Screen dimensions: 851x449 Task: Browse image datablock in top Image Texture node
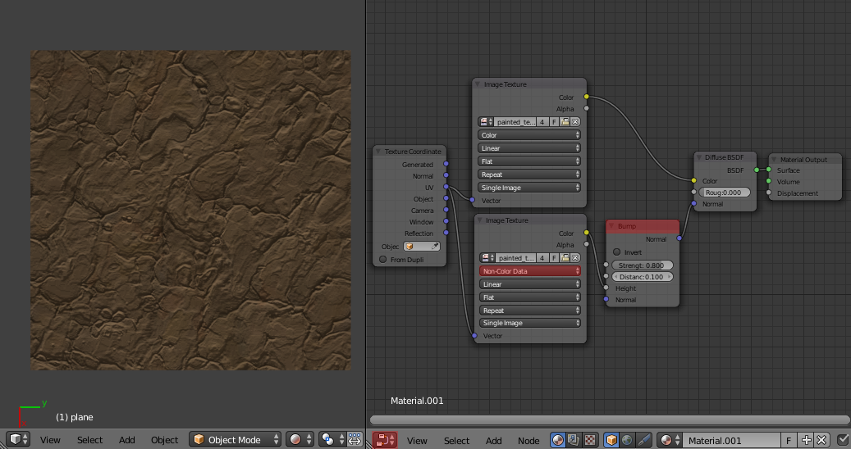click(x=485, y=121)
